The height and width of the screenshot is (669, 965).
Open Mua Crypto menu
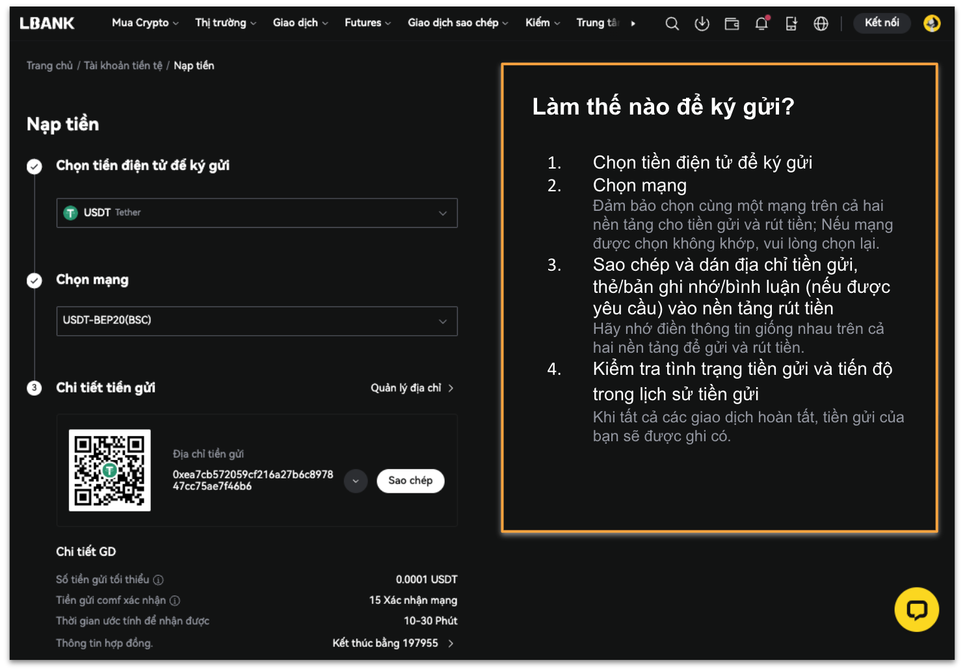click(x=145, y=23)
